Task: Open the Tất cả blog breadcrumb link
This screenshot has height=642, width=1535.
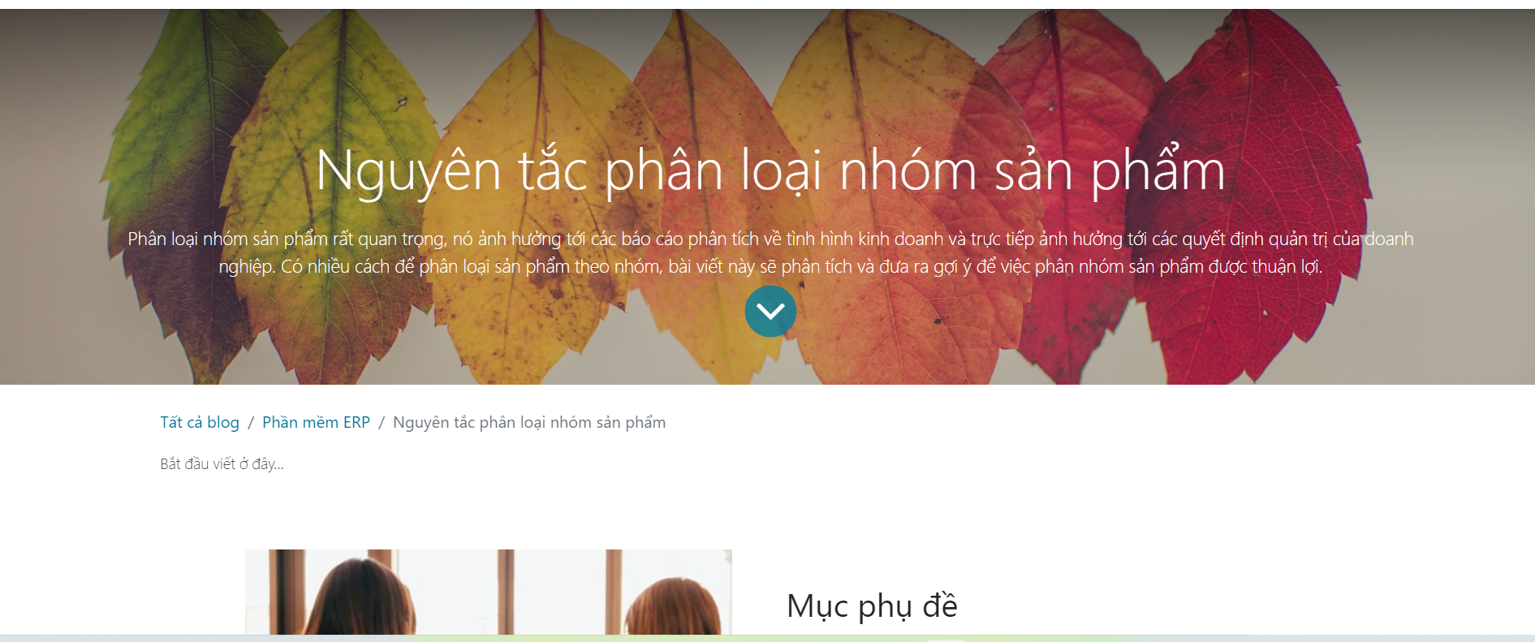Action: pyautogui.click(x=200, y=422)
